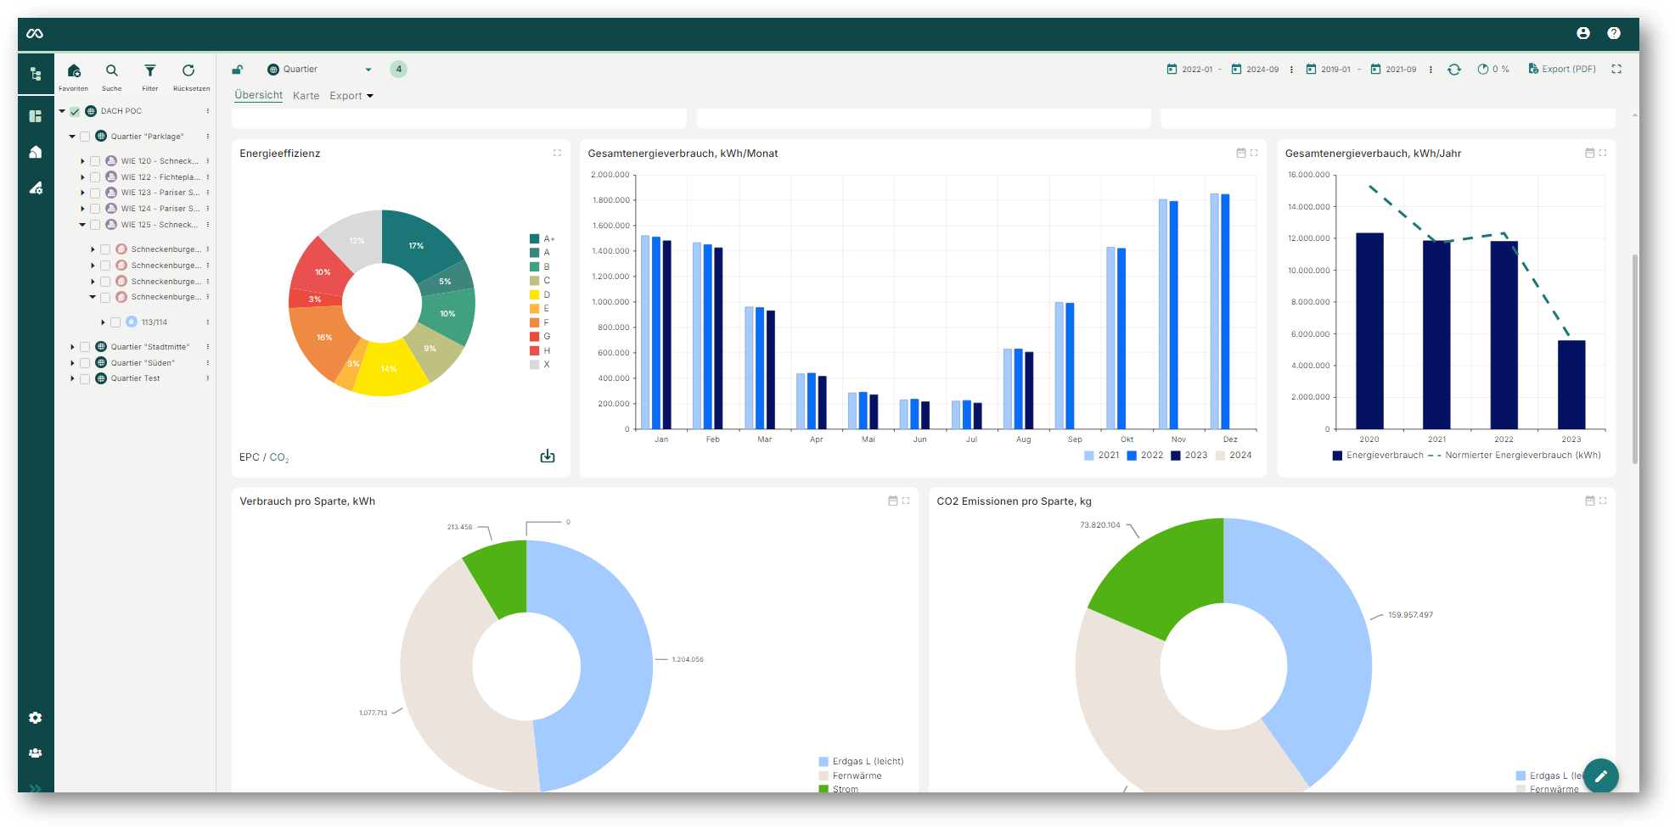The width and height of the screenshot is (1675, 828).
Task: Uncheck the DACH POC checkbox
Action: (75, 111)
